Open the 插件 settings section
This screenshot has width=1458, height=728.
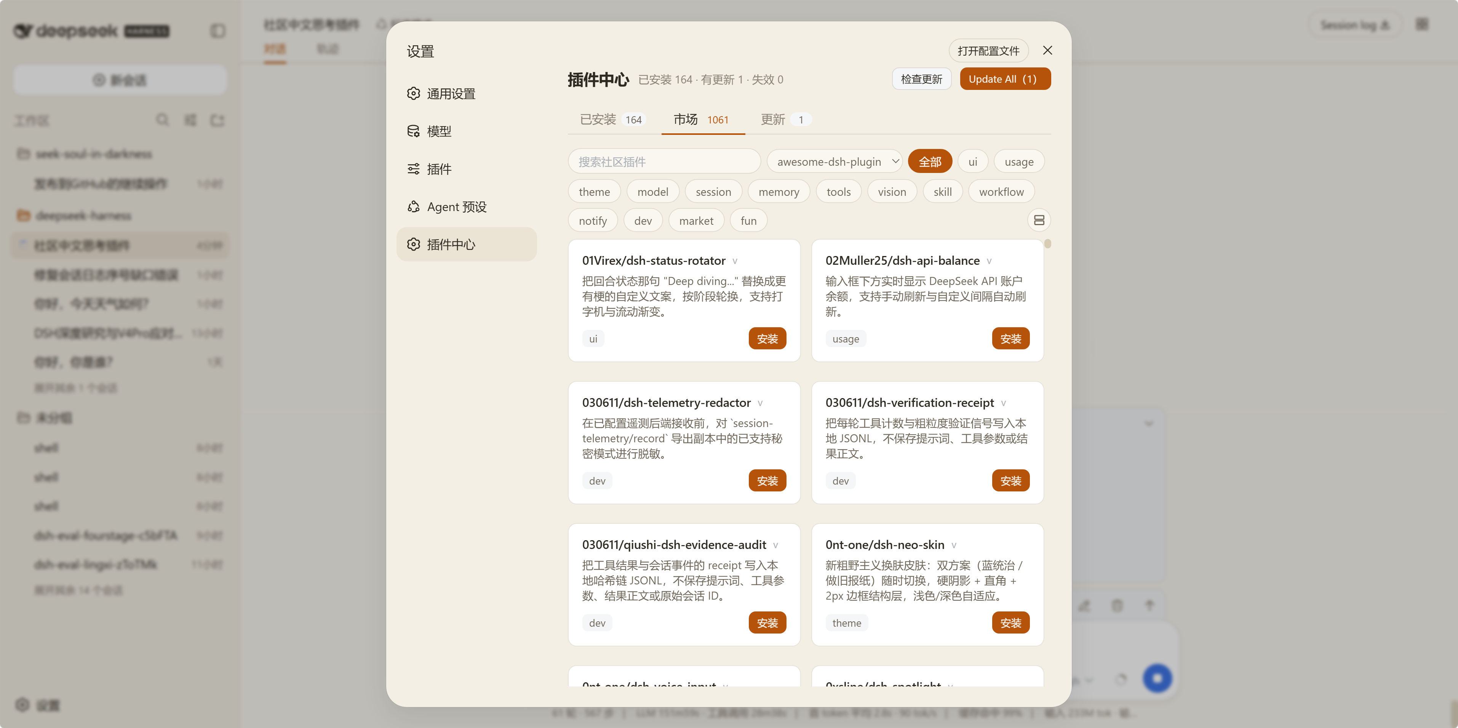[466, 169]
